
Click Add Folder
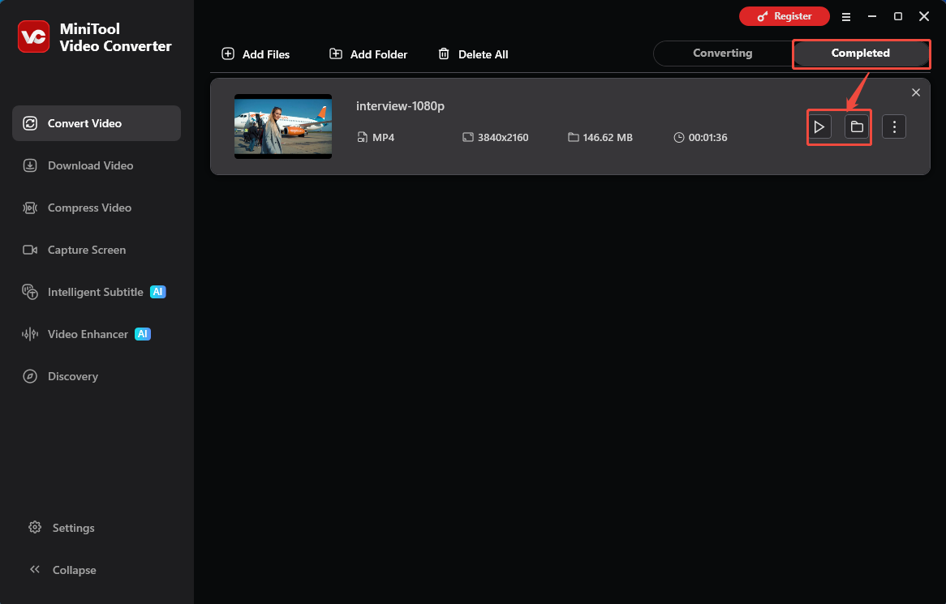[368, 54]
